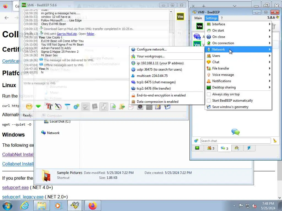Open the Main menu in VM9 BeeBEEP

[198, 18]
